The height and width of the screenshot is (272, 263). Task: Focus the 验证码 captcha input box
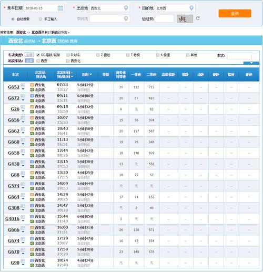[x=165, y=19]
